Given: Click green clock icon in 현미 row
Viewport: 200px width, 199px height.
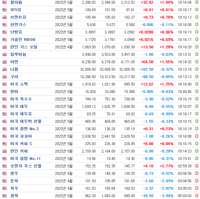Looking at the screenshot, I should [197, 91].
